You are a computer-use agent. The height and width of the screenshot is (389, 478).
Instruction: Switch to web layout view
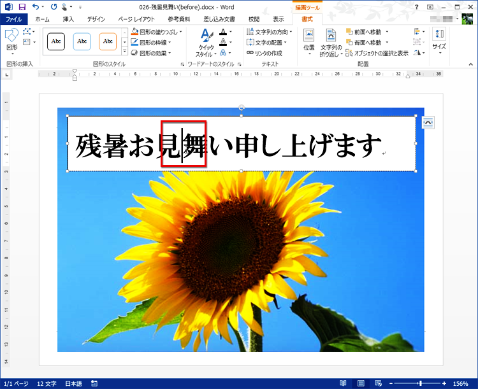tap(379, 383)
